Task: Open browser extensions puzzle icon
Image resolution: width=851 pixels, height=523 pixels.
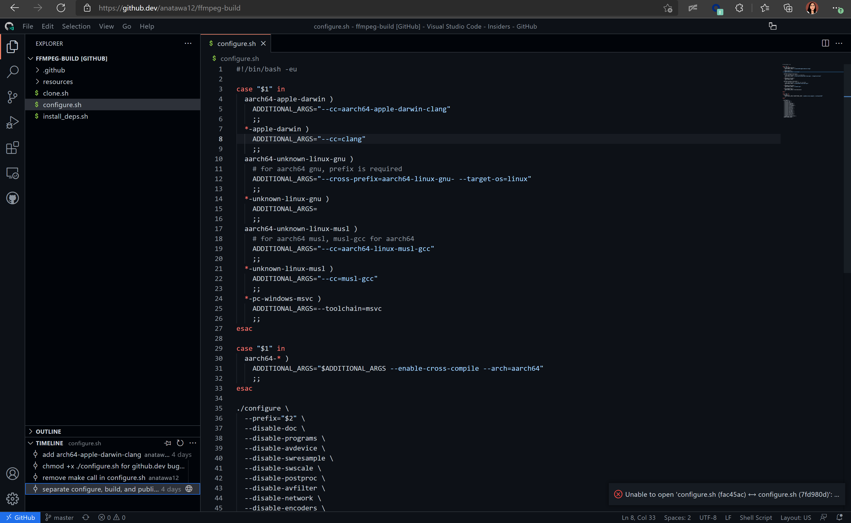Action: coord(739,8)
